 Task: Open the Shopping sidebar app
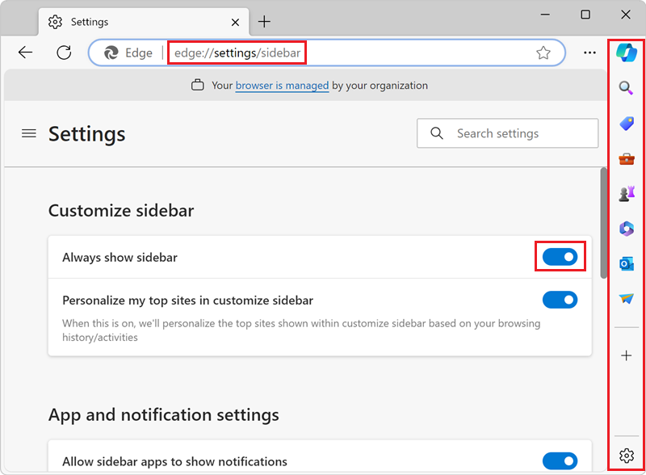coord(626,123)
